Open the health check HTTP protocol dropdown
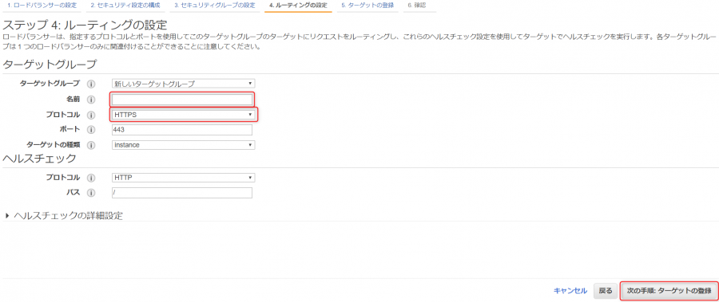 (184, 178)
